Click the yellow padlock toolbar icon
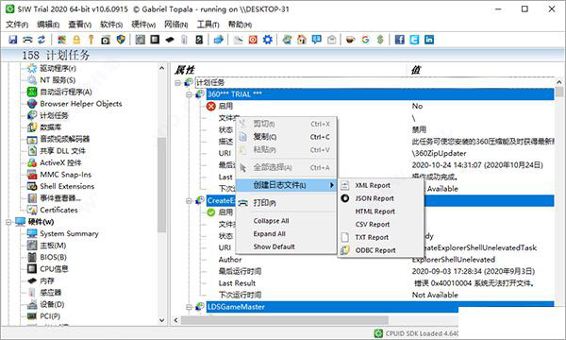Screen dimensions: 566x340 coord(76,40)
